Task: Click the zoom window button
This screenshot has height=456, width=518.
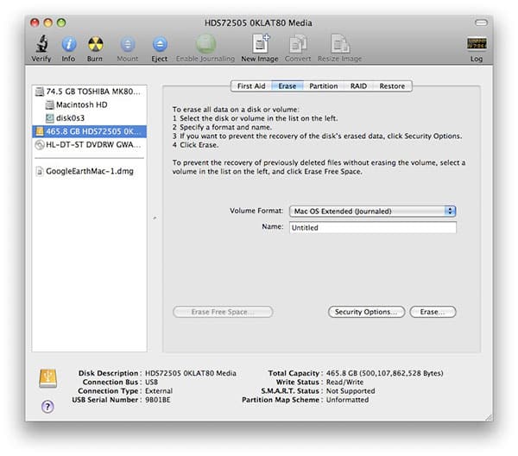Action: pyautogui.click(x=61, y=22)
